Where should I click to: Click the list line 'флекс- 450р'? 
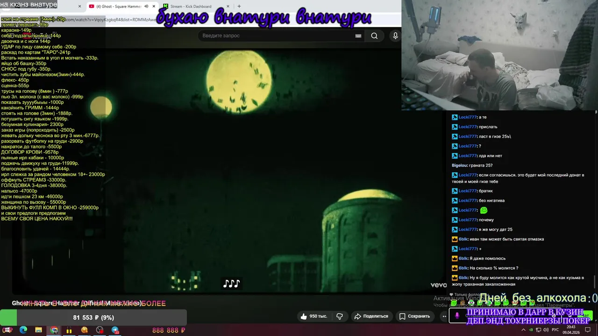(x=15, y=80)
